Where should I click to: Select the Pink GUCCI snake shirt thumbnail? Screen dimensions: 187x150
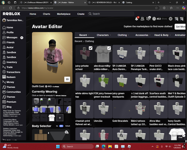click(x=159, y=54)
